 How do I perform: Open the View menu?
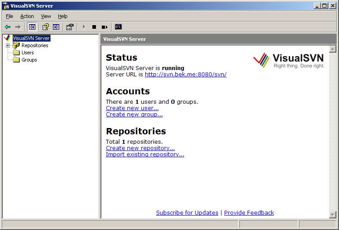tap(46, 16)
